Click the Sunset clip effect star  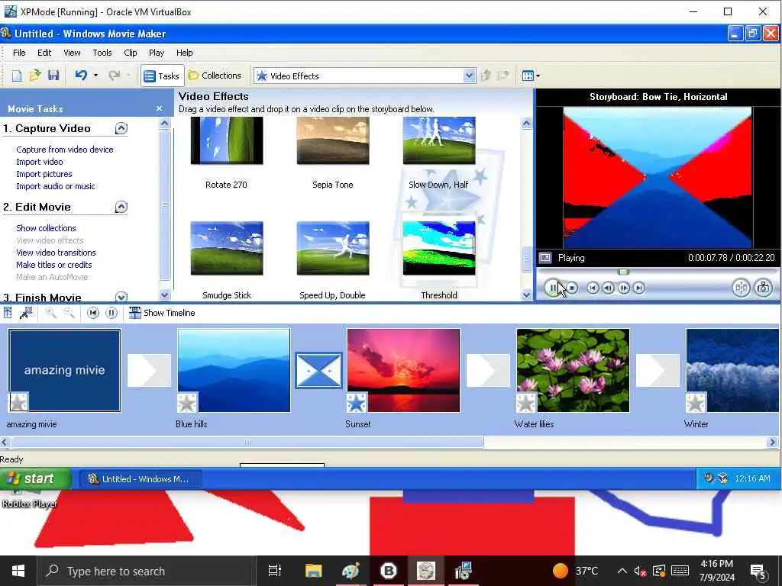pos(357,403)
